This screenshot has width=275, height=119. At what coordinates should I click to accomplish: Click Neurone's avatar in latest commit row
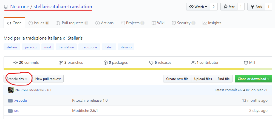11,90
